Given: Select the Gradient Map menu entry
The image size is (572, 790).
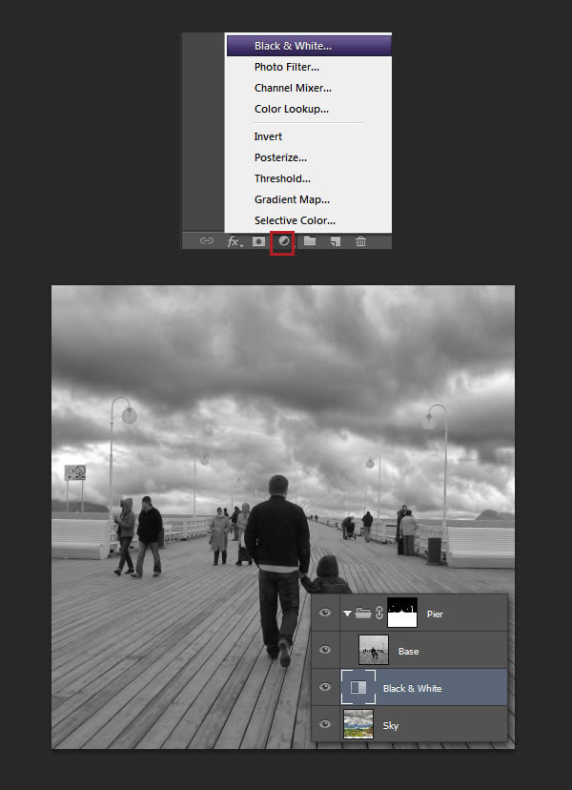Looking at the screenshot, I should (x=292, y=199).
